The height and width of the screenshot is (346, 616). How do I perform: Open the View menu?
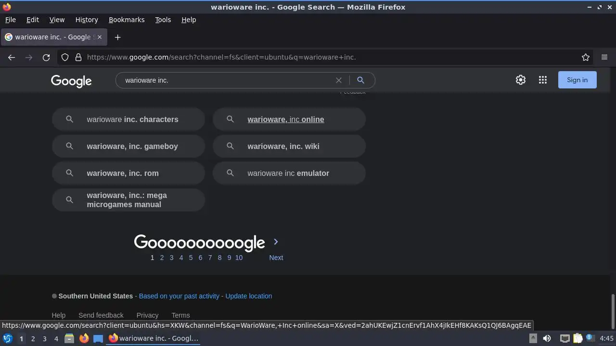tap(57, 20)
